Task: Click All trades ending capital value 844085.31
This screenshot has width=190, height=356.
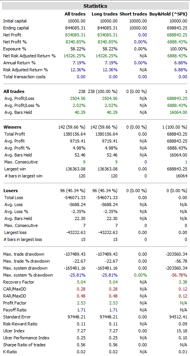Action: click(x=75, y=28)
